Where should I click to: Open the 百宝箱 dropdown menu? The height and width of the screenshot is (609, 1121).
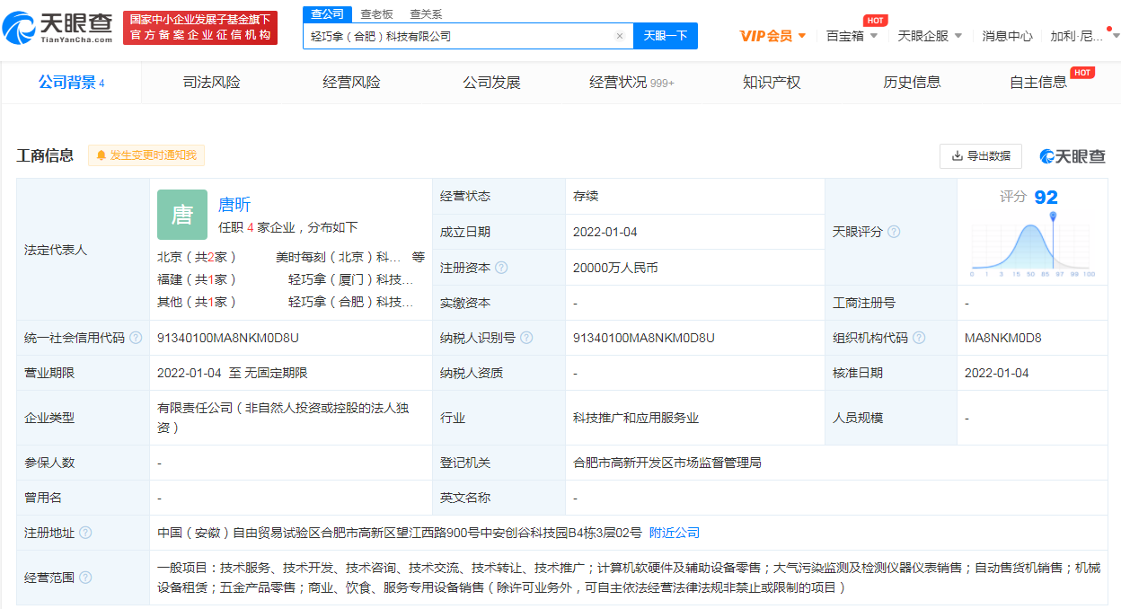[852, 36]
